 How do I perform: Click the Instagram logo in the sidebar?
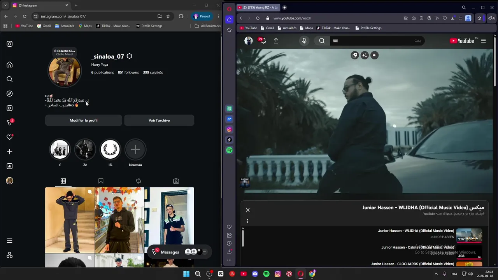10,44
